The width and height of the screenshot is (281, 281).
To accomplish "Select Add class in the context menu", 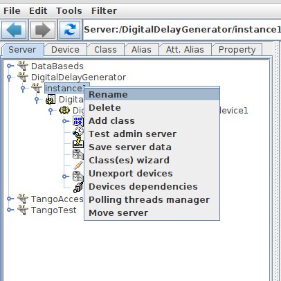I will pyautogui.click(x=152, y=121).
